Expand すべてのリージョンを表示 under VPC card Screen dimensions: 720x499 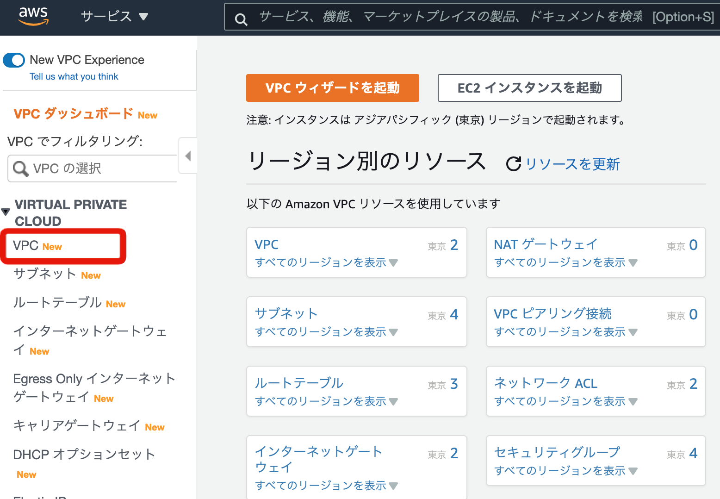click(x=326, y=262)
